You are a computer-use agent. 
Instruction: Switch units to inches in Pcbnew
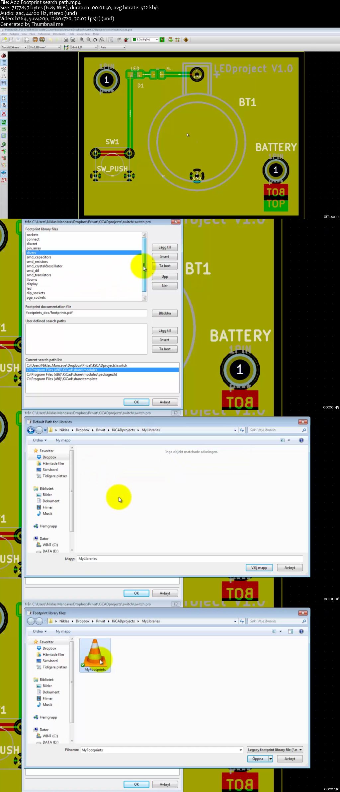coord(4,76)
